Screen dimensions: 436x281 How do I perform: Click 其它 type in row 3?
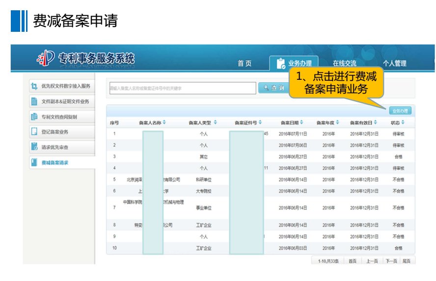pos(204,157)
